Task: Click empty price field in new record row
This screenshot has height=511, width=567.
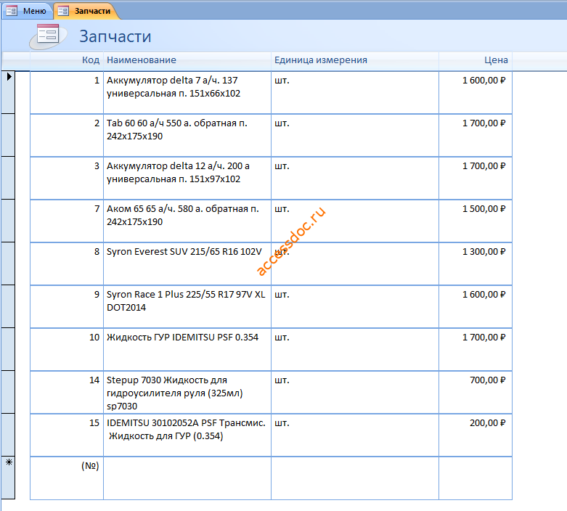Action: click(476, 478)
